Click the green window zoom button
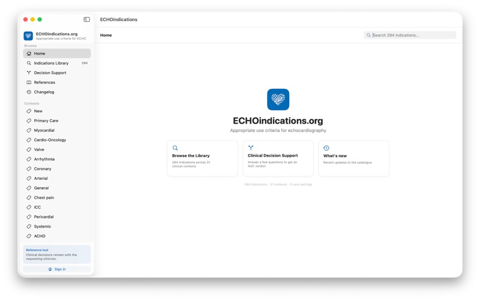 40,19
